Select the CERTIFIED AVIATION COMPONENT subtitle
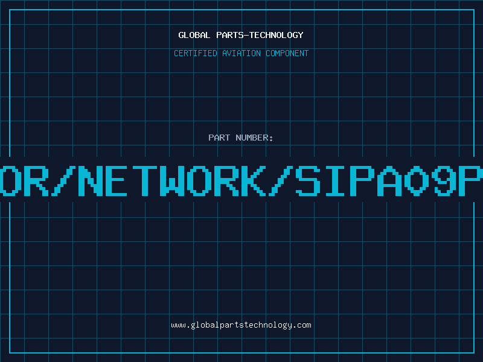The width and height of the screenshot is (483, 362). click(x=241, y=53)
